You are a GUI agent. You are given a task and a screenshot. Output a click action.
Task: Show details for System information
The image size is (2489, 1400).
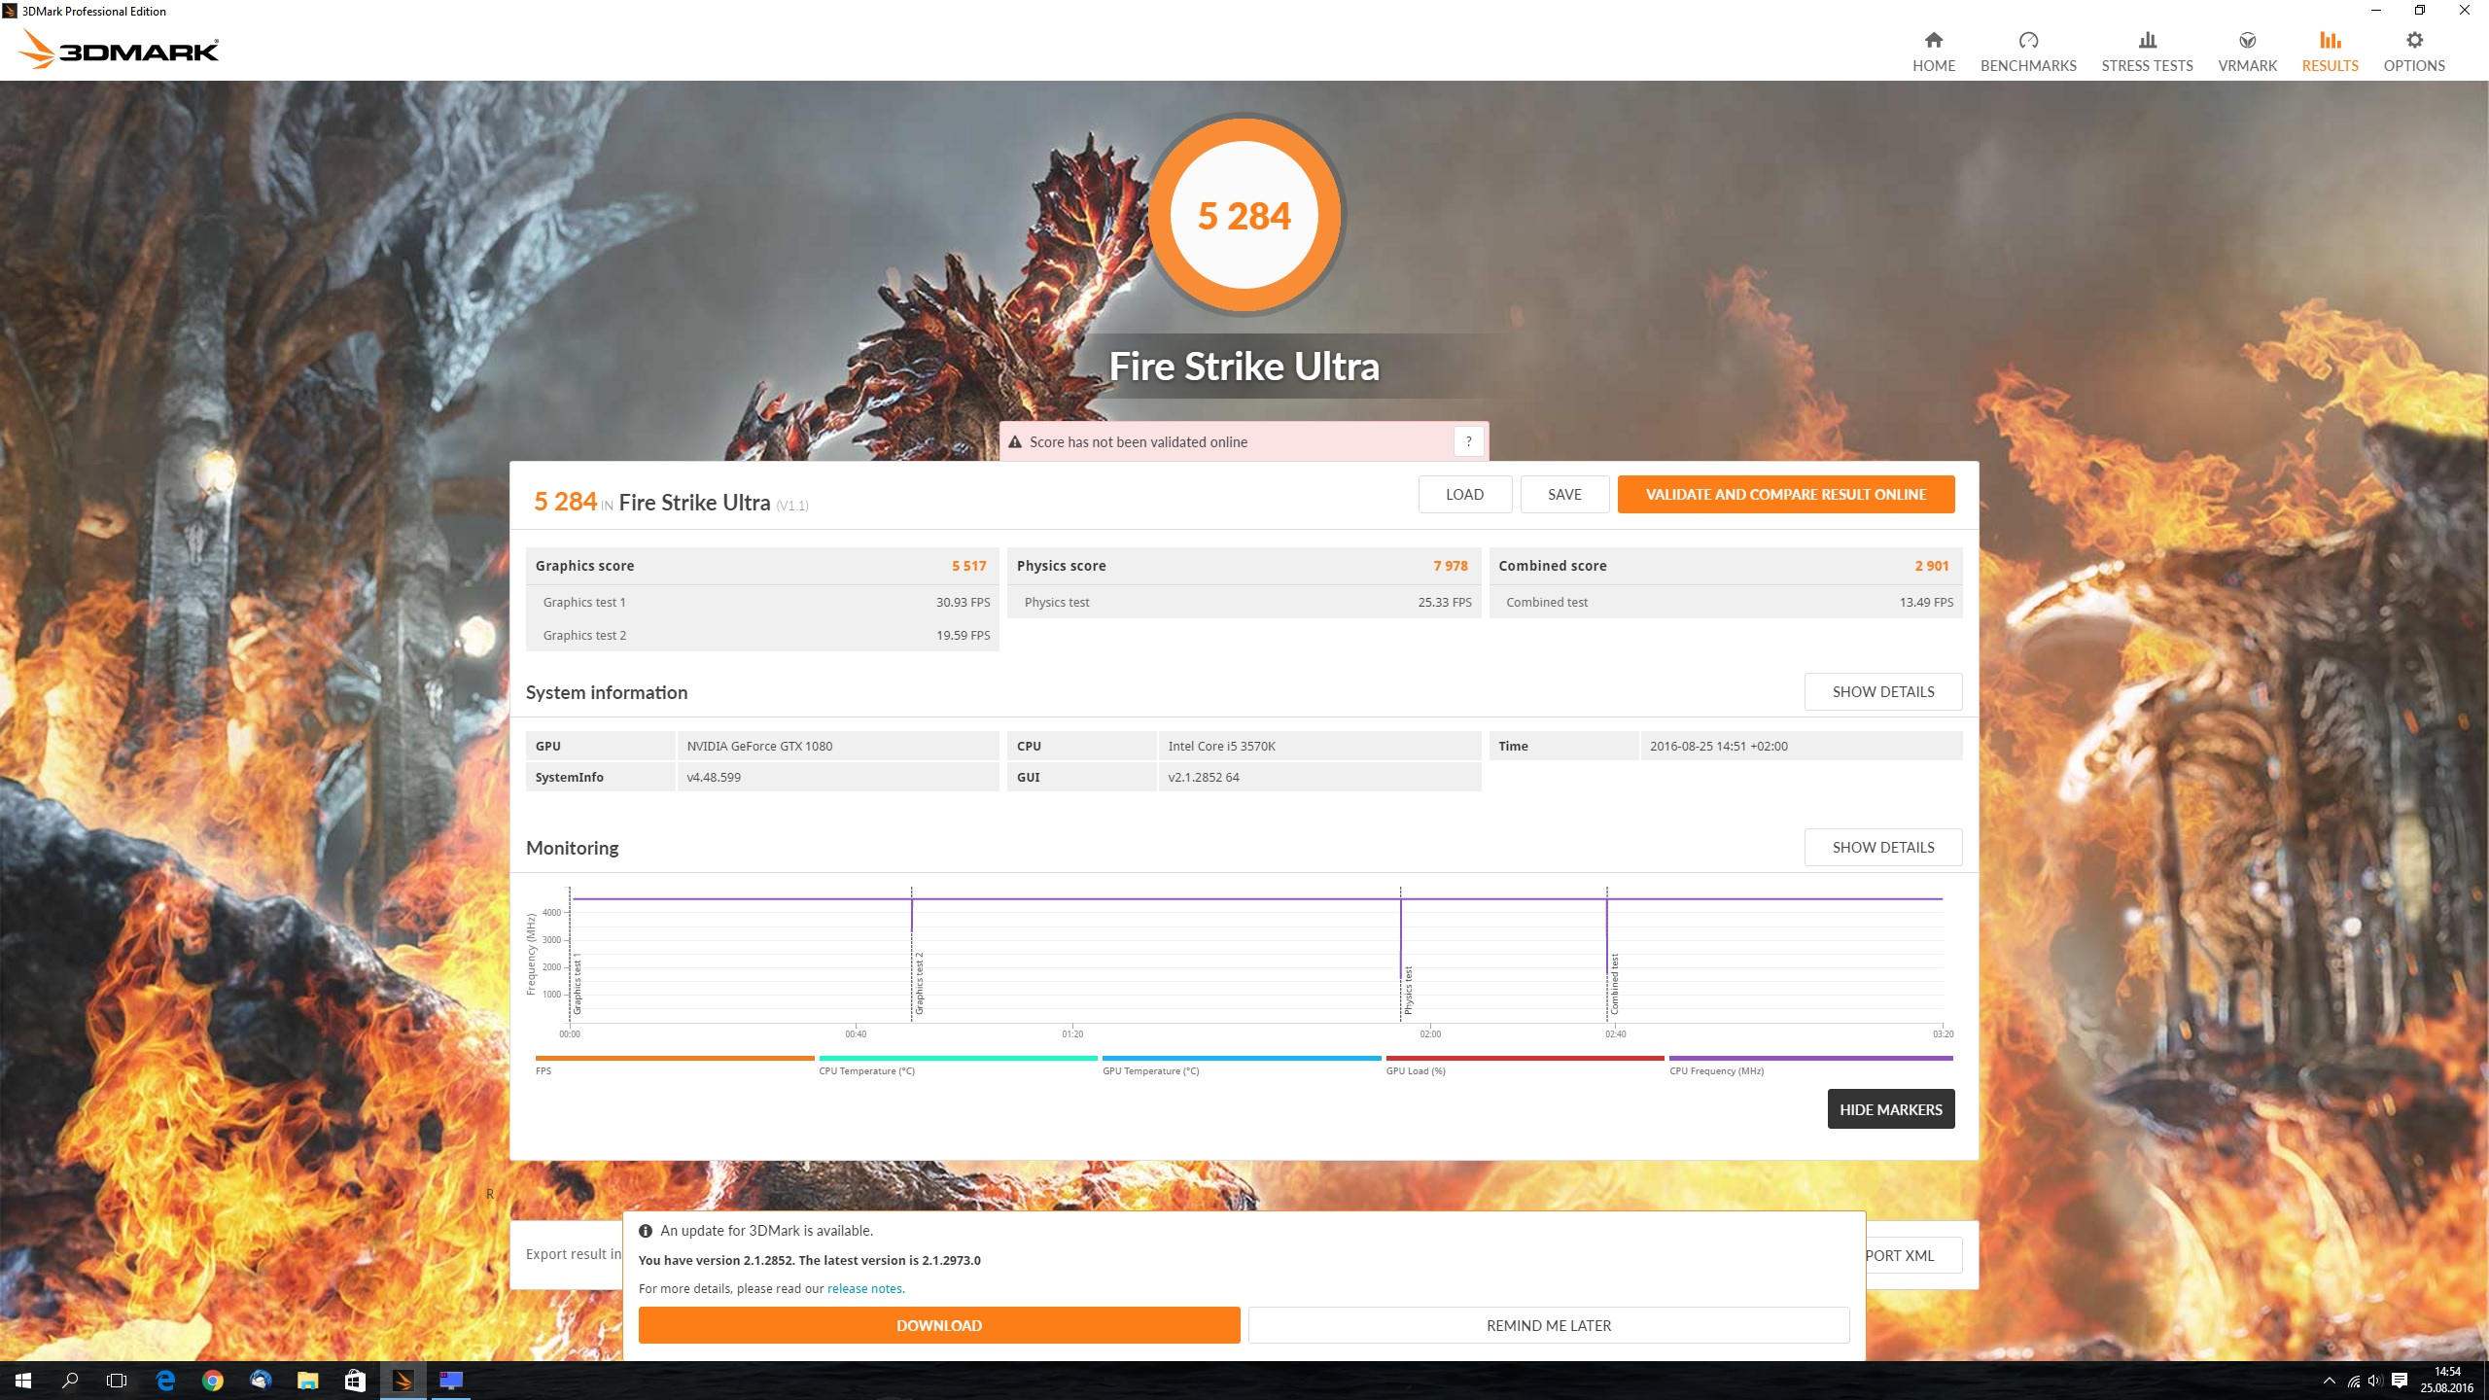(1882, 691)
